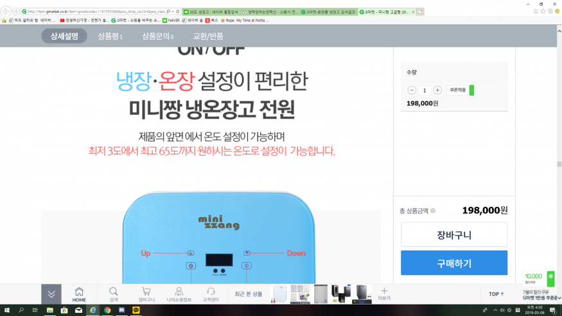
Task: Open the 10,000 discount coupon badge
Action: pos(539,279)
